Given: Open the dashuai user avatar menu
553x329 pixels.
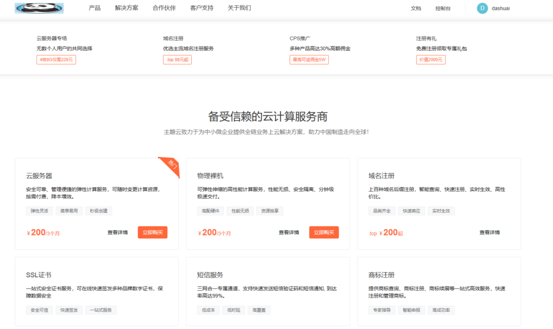Looking at the screenshot, I should click(x=482, y=8).
